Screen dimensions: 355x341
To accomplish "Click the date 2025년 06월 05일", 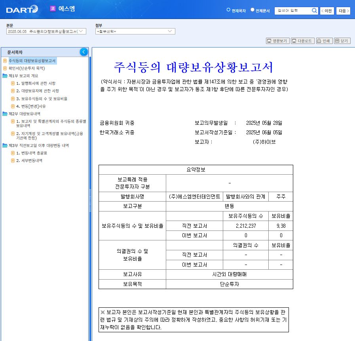I will point(264,132).
